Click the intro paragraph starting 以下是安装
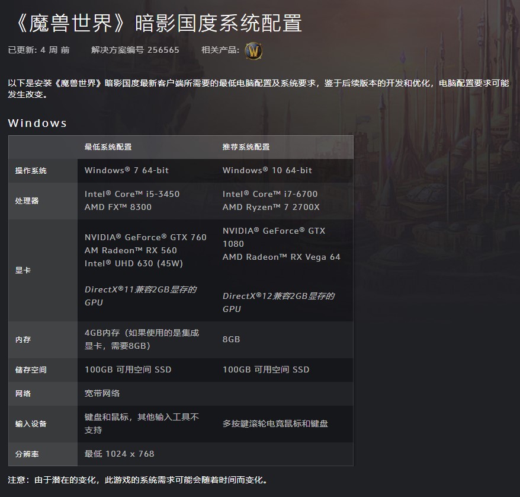The height and width of the screenshot is (497, 520). click(x=258, y=88)
